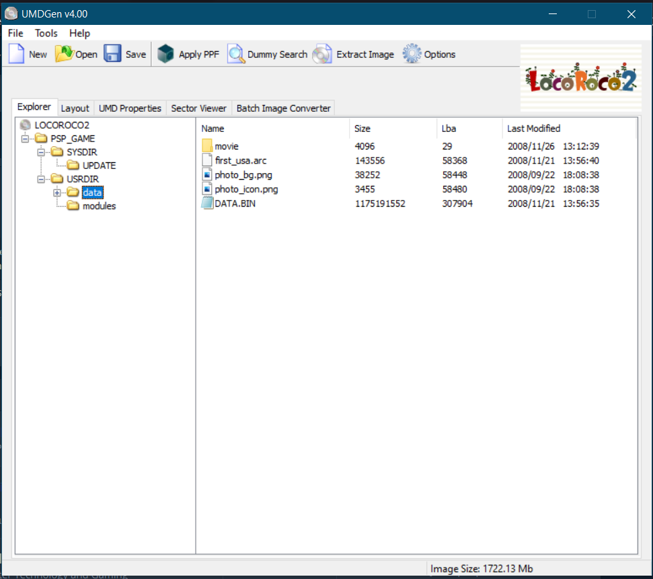Image resolution: width=653 pixels, height=579 pixels.
Task: Select the DATA.BIN file name
Action: (x=235, y=203)
